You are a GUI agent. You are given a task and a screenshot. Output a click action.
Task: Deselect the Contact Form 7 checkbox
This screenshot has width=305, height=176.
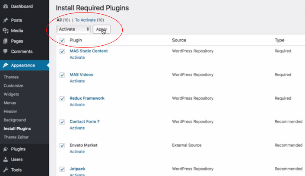pyautogui.click(x=62, y=122)
